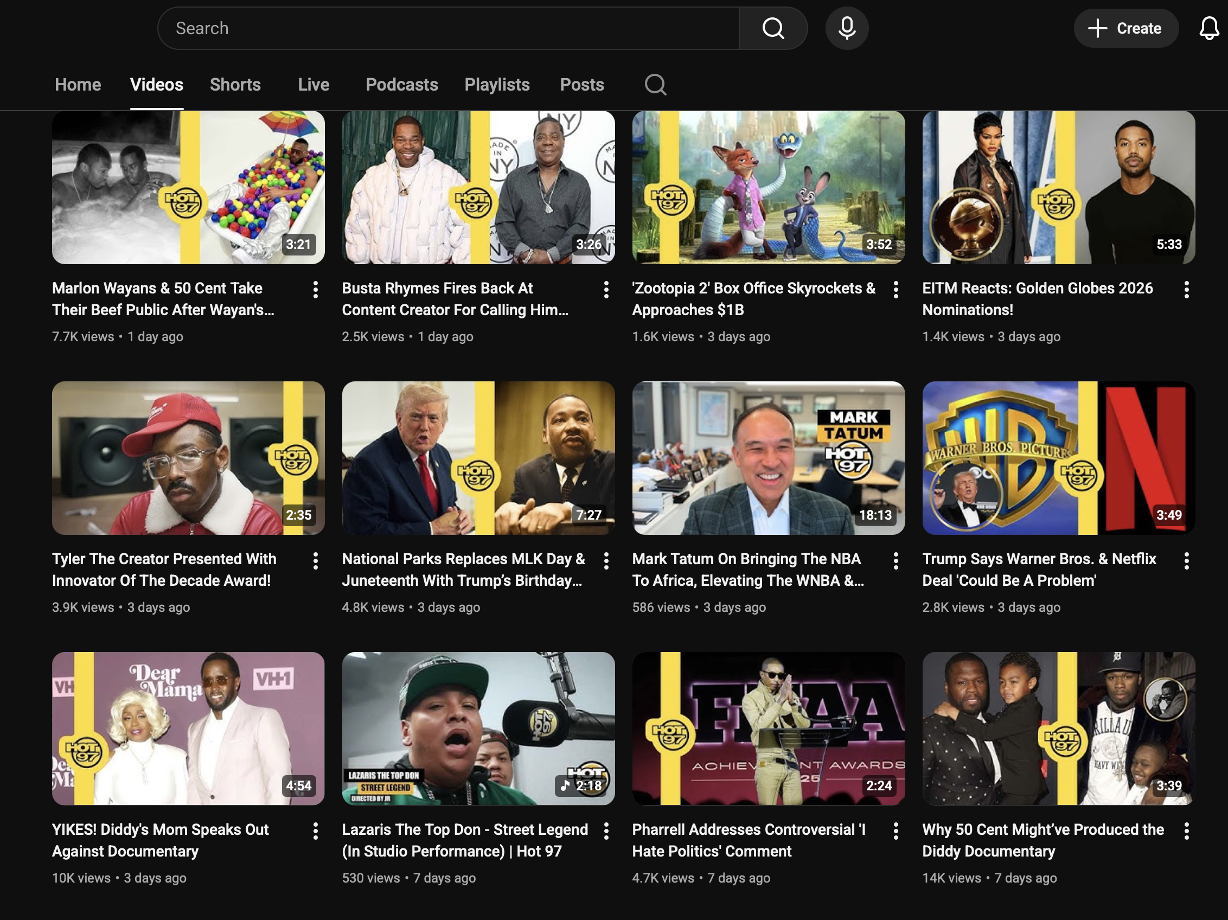The image size is (1228, 920).
Task: Expand options for Mark Tatum video
Action: 896,561
